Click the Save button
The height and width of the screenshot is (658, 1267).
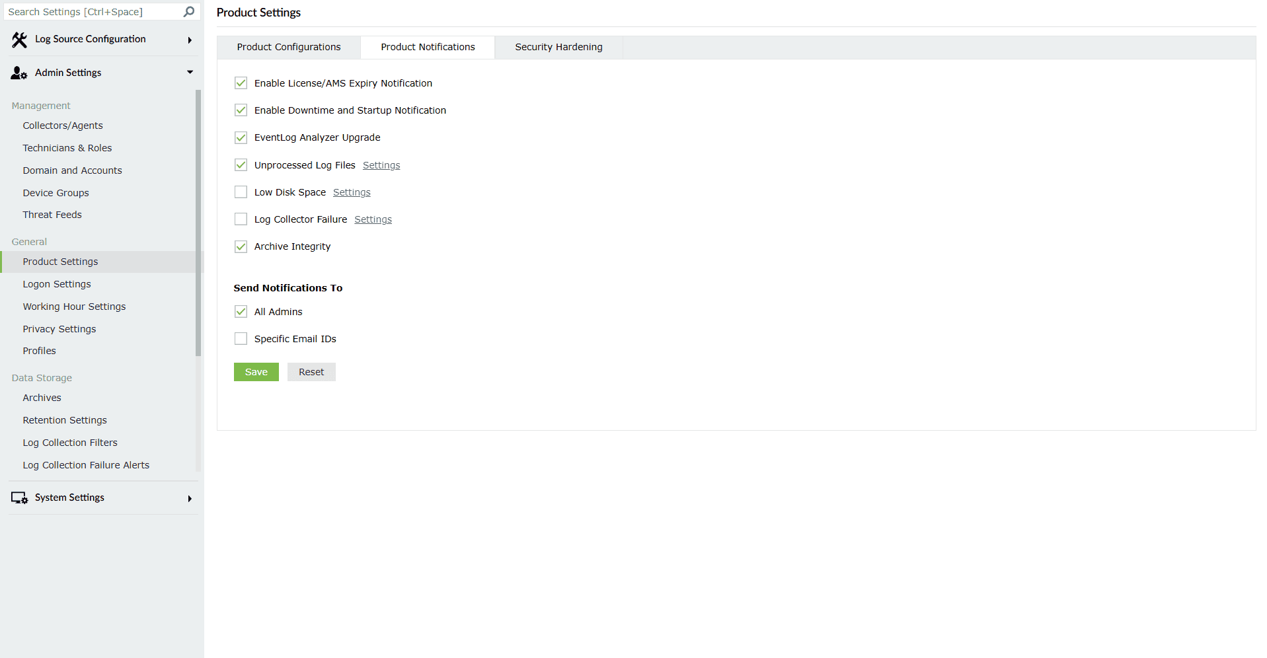coord(256,371)
